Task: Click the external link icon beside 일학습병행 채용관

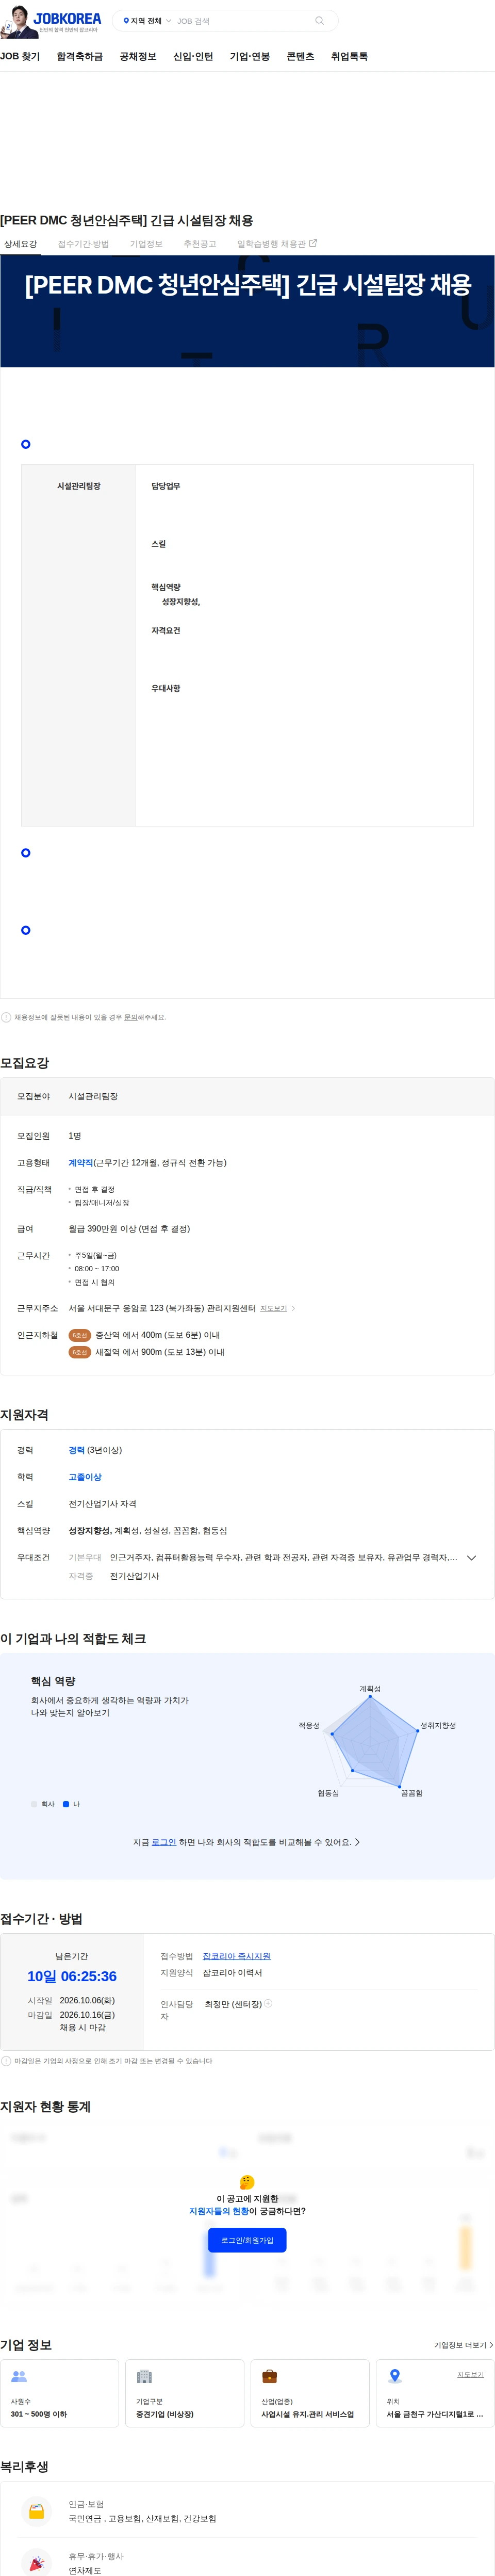Action: pyautogui.click(x=313, y=243)
